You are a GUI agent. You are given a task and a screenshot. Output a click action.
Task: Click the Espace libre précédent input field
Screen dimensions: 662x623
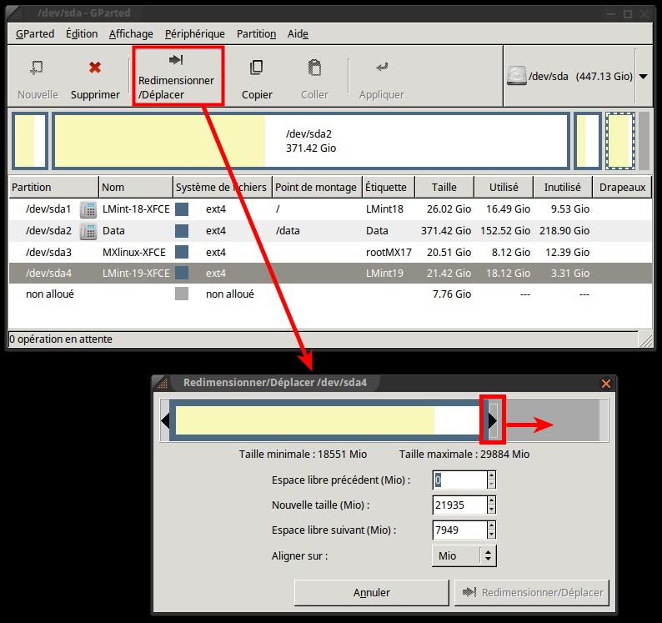[459, 480]
